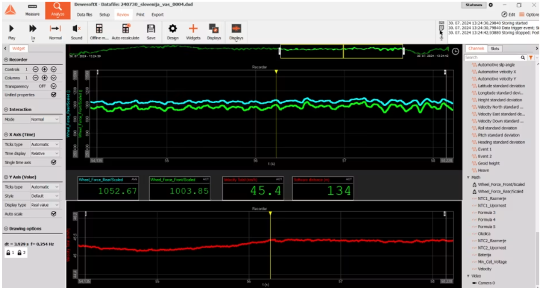This screenshot has width=541, height=289.
Task: Open the Export menu tab
Action: pyautogui.click(x=158, y=15)
